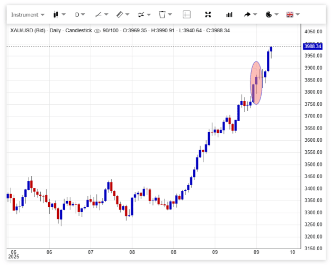The height and width of the screenshot is (265, 331).
Task: Toggle the crosshair cursor button
Action: click(x=186, y=15)
